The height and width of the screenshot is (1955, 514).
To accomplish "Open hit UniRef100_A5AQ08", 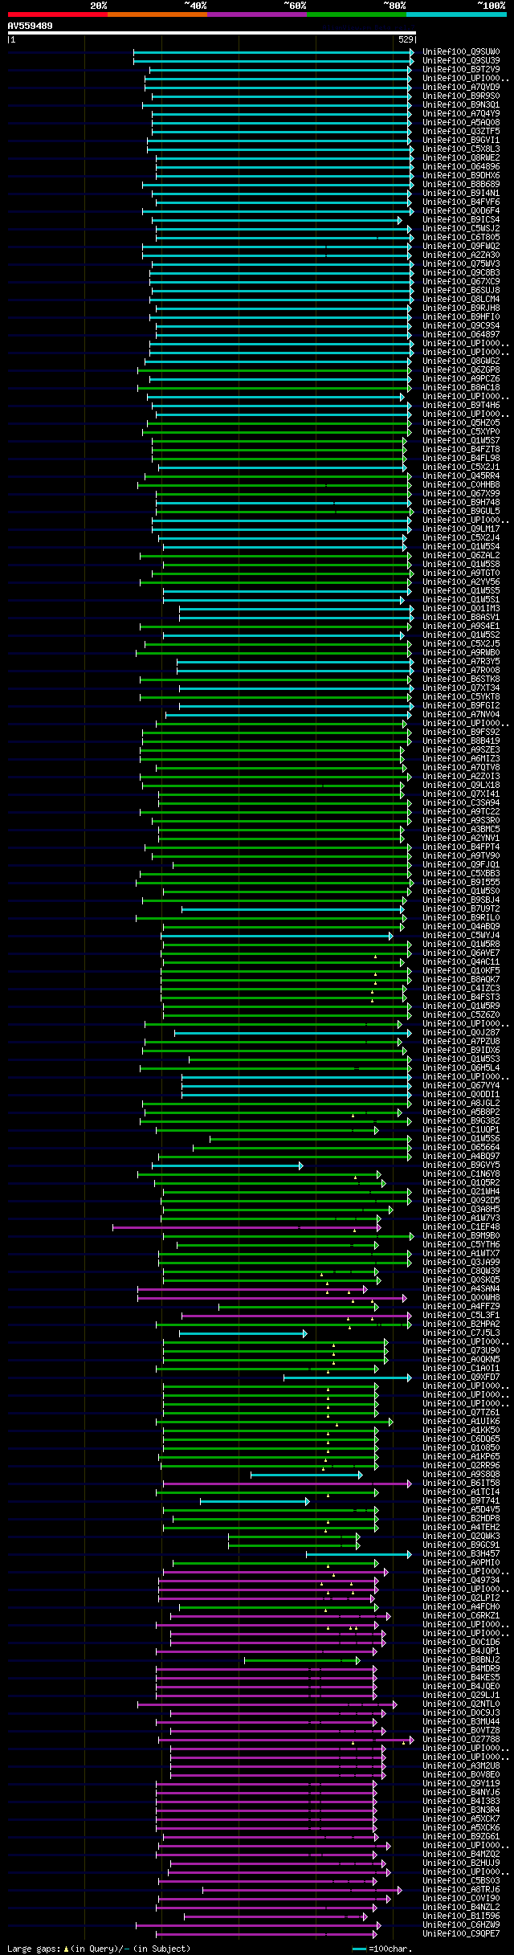I will [x=461, y=123].
